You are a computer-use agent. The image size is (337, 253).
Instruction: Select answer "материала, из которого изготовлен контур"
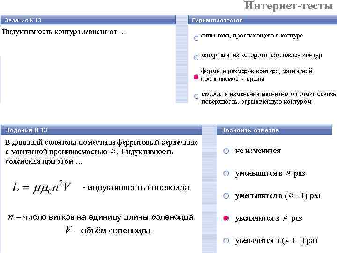(x=196, y=58)
